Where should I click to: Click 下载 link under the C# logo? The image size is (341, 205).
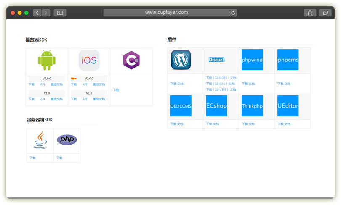click(x=116, y=90)
